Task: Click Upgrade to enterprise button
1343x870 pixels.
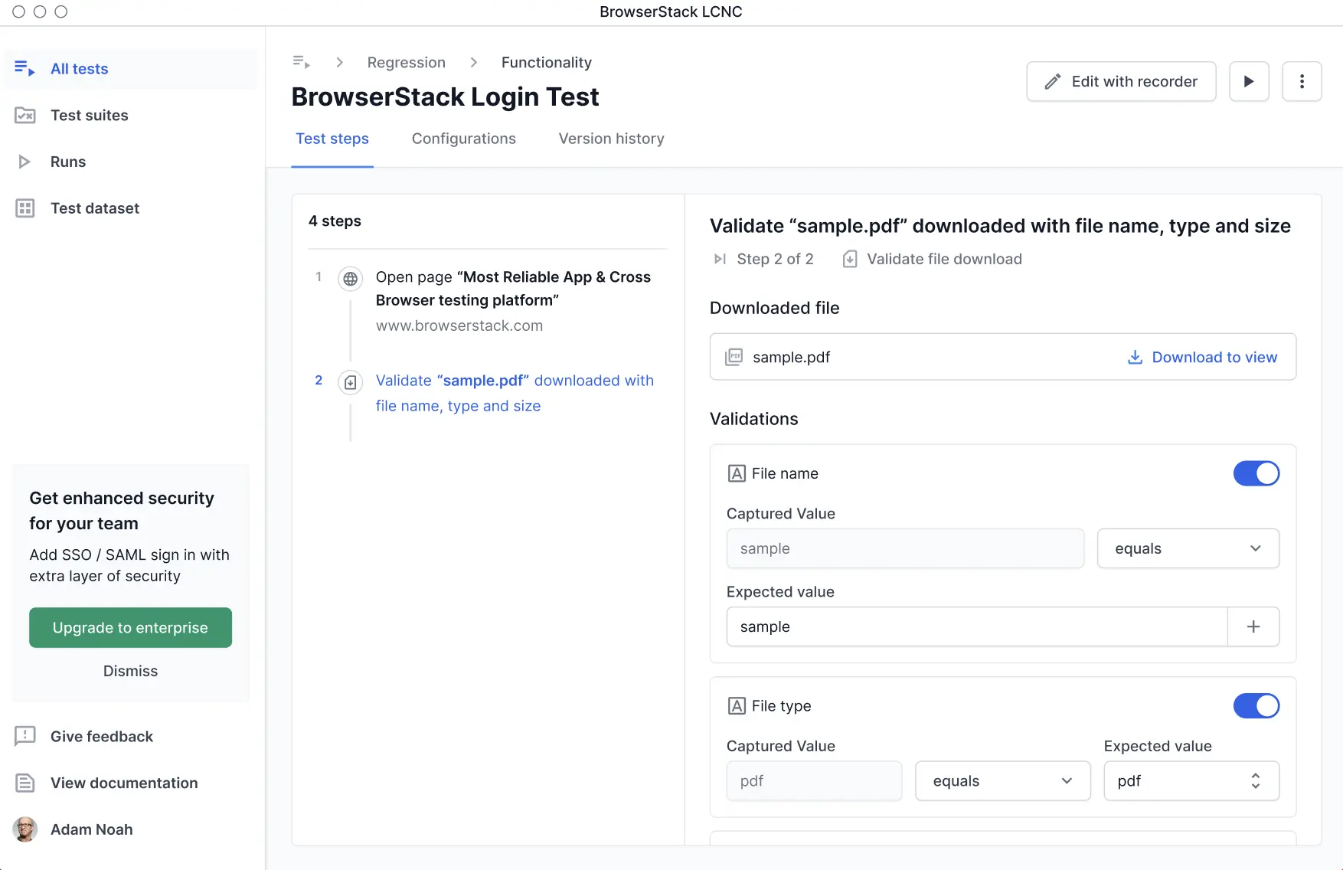Action: tap(130, 628)
